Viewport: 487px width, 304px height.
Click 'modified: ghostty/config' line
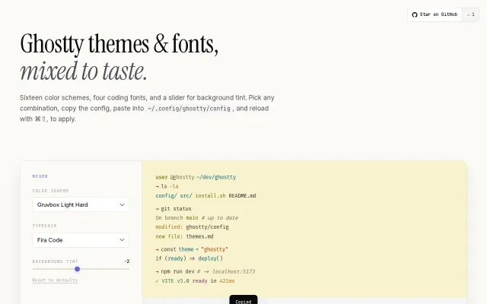[x=192, y=227]
